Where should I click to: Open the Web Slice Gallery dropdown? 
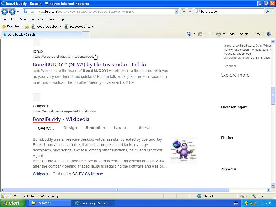[x=46, y=27]
